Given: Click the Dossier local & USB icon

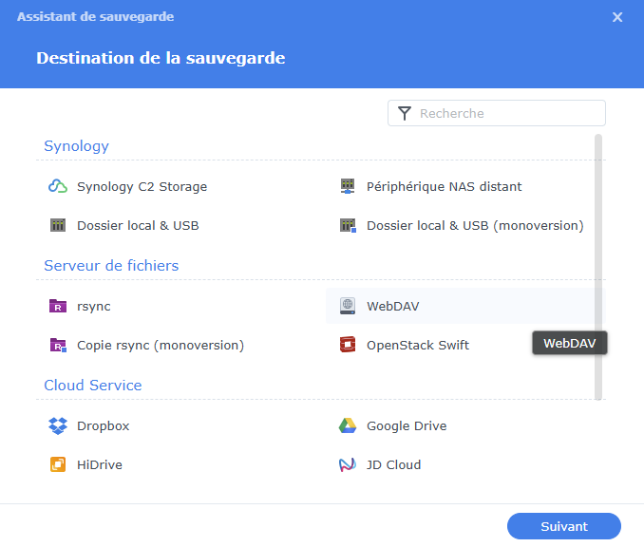Looking at the screenshot, I should click(58, 225).
